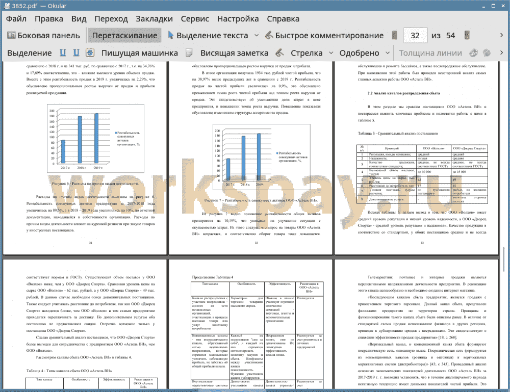Screen dimensions: 510x392
Task: Select the Выделение highlighter tool
Action: coord(29,53)
